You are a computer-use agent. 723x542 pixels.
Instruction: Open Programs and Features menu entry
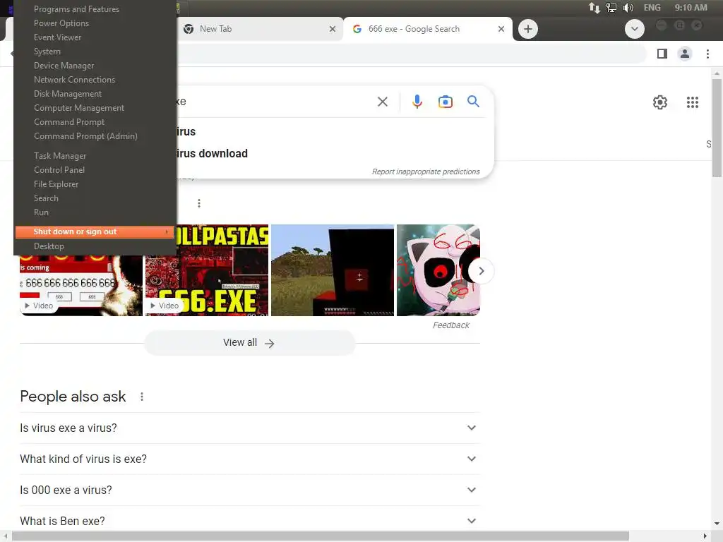tap(76, 8)
